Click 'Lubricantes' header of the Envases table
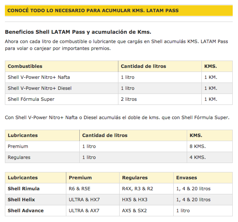This screenshot has height=222, width=238. [35, 178]
